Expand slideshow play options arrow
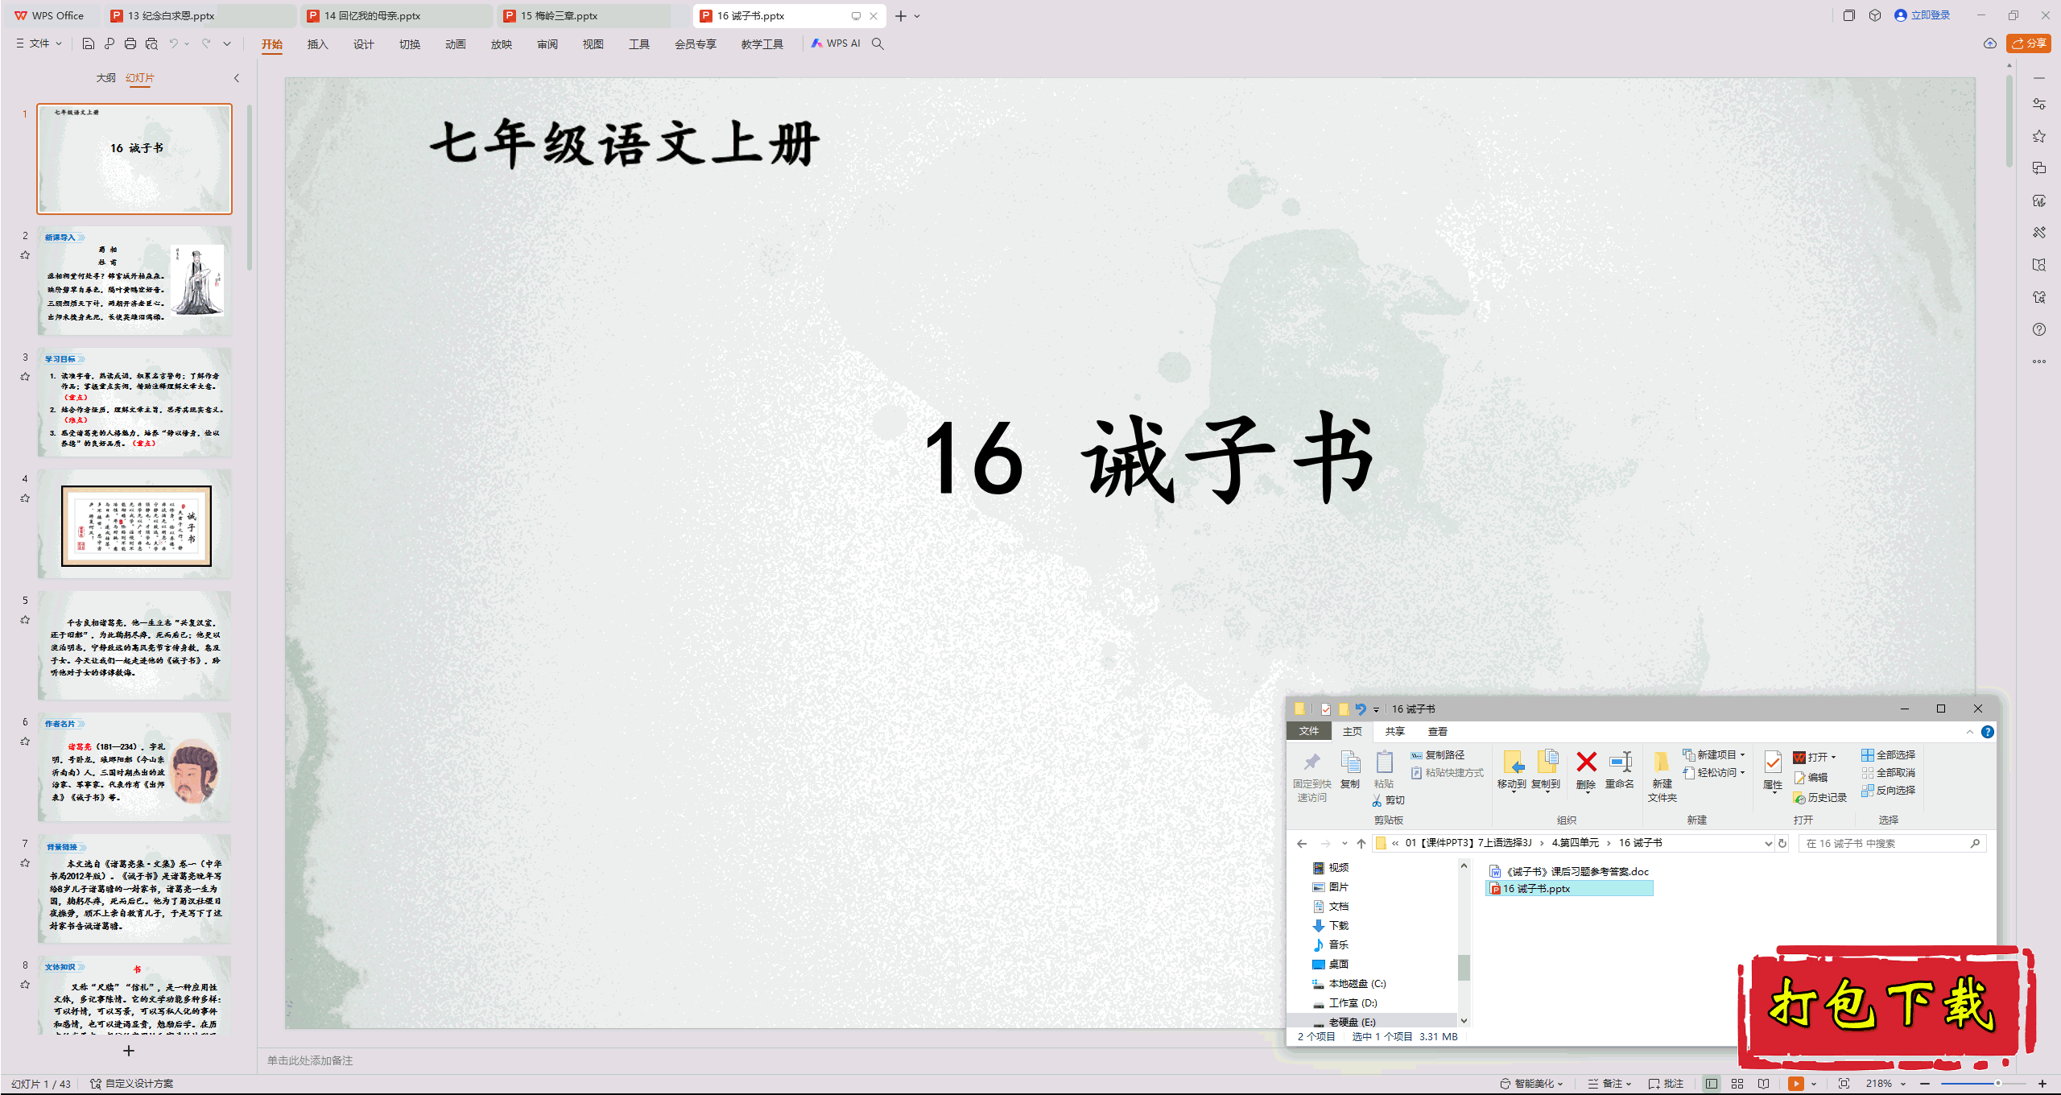The width and height of the screenshot is (2061, 1095). tap(1814, 1084)
